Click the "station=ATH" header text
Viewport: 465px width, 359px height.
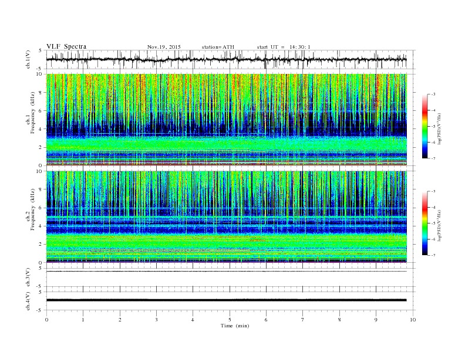pos(218,47)
